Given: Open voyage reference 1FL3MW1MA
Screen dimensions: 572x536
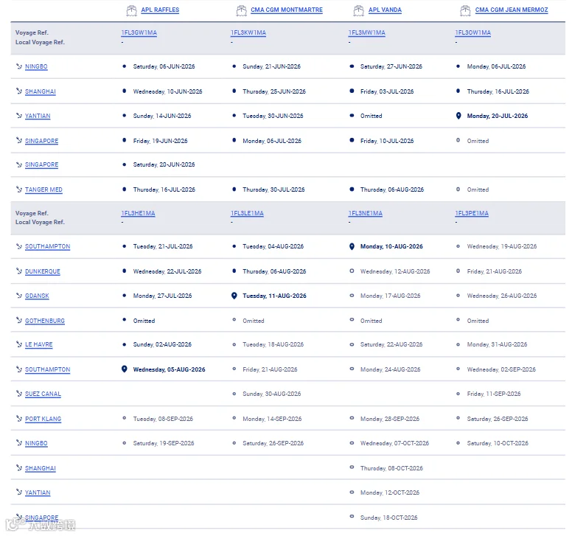Looking at the screenshot, I should [366, 32].
